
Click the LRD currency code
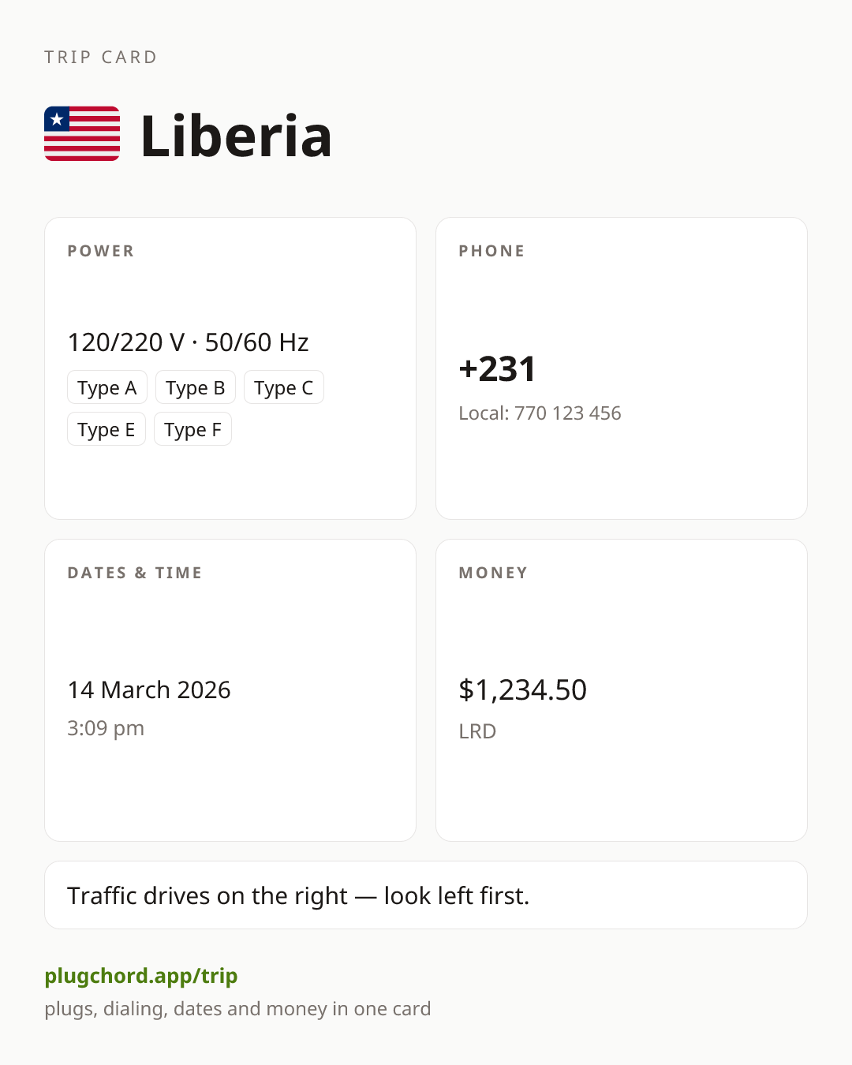(x=477, y=731)
